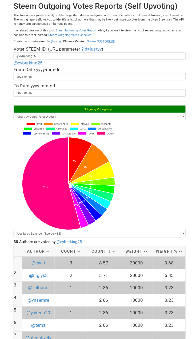192x339 pixels.
Task: Open the @cyberking25 link below the ID field
Action: coord(28,63)
